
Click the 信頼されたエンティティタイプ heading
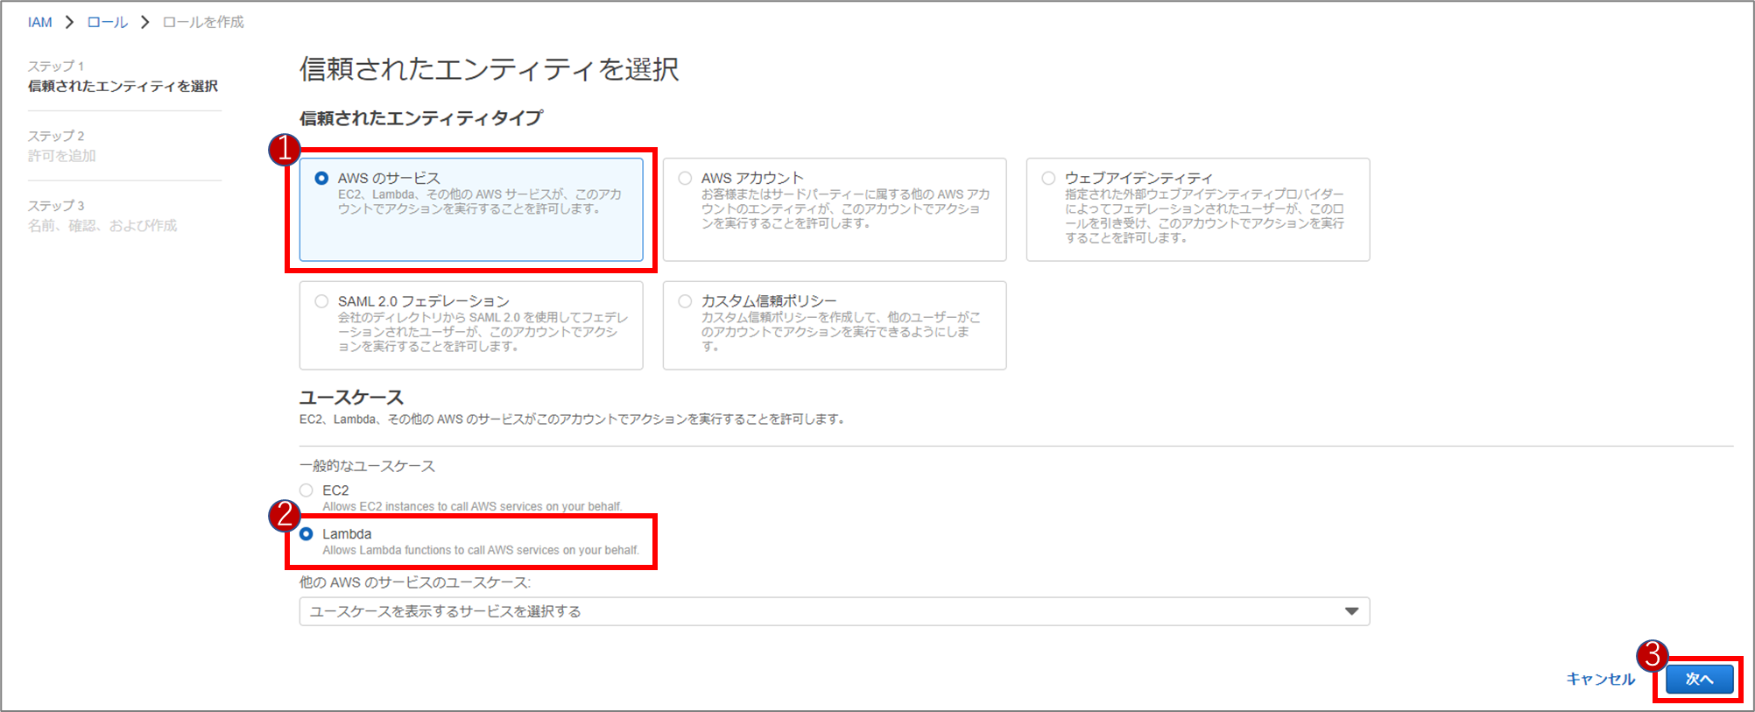tap(421, 118)
